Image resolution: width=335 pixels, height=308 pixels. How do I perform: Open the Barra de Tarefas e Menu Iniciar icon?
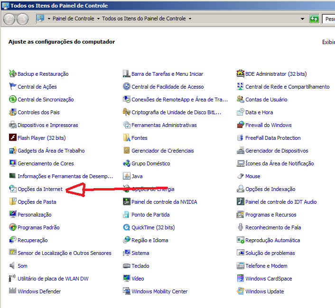[127, 73]
